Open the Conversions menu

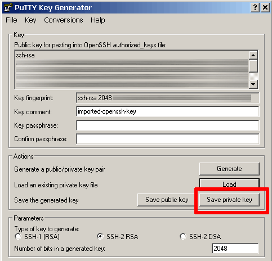coord(64,20)
